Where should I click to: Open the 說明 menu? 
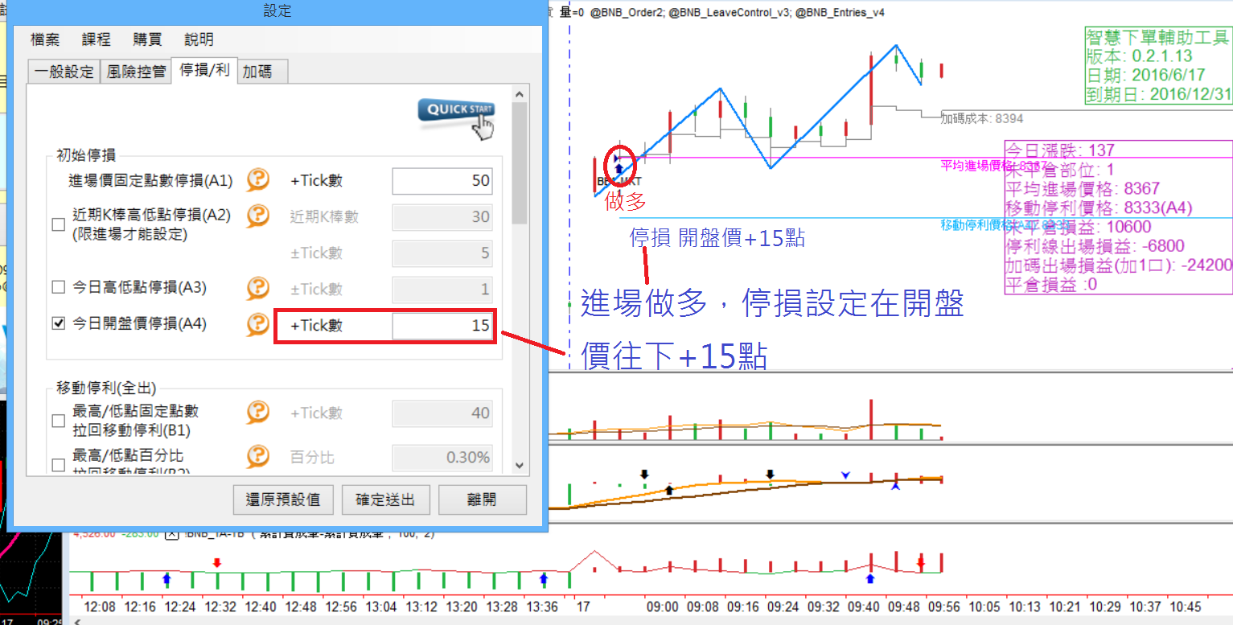tap(199, 39)
